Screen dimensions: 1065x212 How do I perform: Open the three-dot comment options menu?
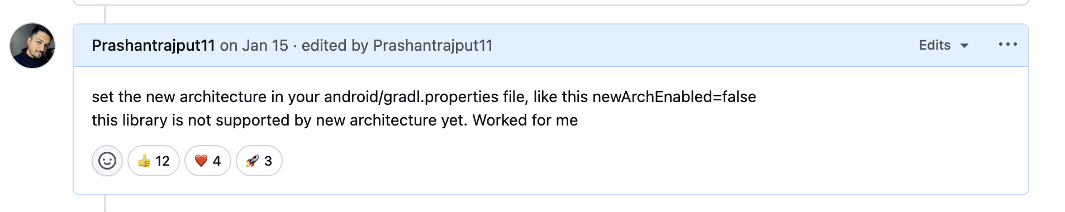click(1008, 45)
